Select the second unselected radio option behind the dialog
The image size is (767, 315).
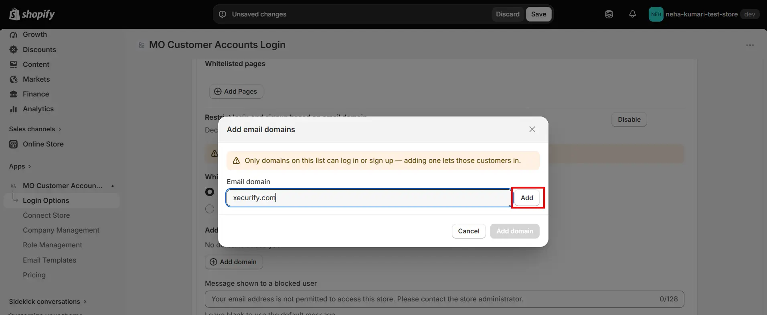pyautogui.click(x=210, y=209)
